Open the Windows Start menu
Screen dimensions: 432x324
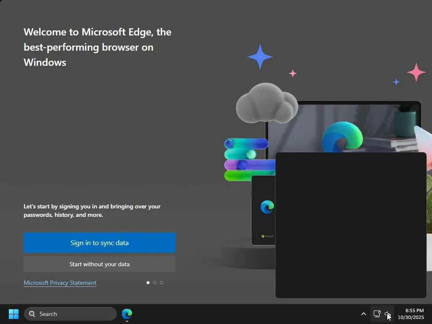click(x=13, y=314)
